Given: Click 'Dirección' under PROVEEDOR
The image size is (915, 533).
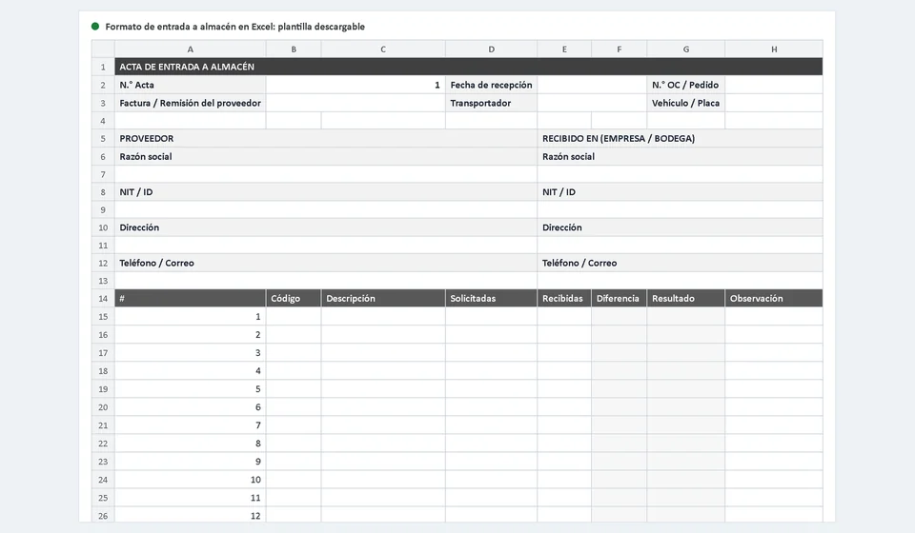Looking at the screenshot, I should tap(326, 227).
